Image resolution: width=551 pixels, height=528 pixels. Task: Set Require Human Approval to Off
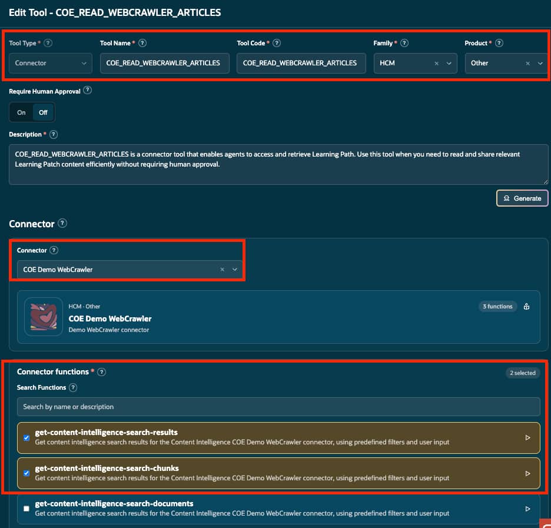point(43,112)
